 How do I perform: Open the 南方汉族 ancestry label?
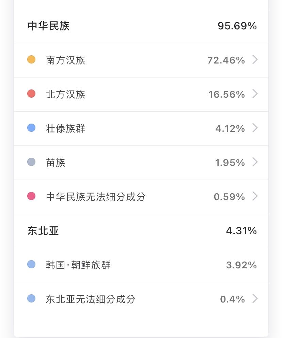pos(65,60)
